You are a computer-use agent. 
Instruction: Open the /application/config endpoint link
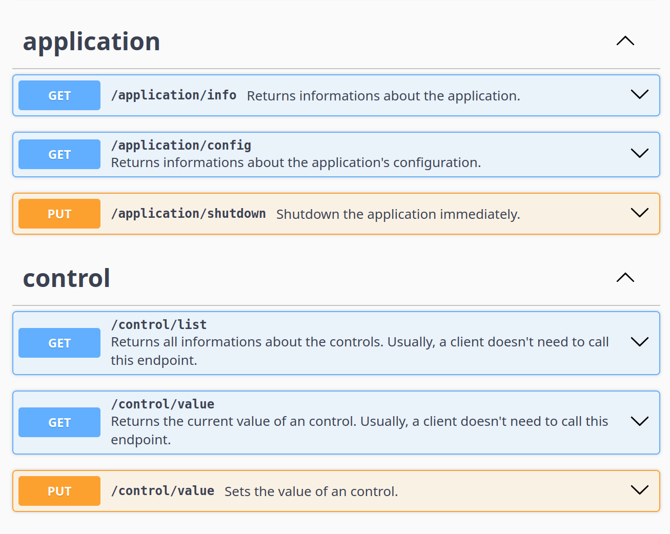(181, 146)
